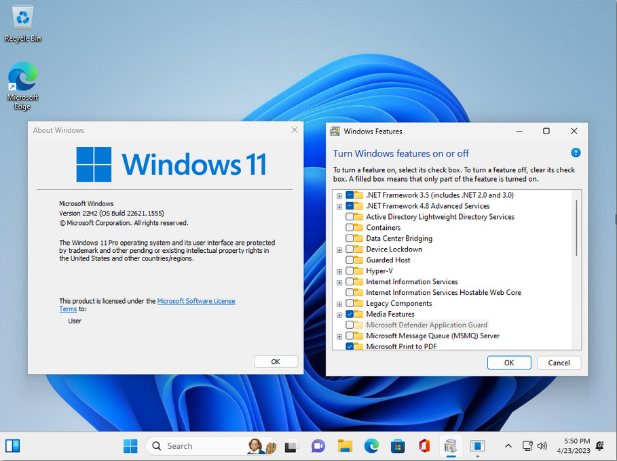Click the Device Lockdown folder icon
The height and width of the screenshot is (461, 617).
point(358,249)
